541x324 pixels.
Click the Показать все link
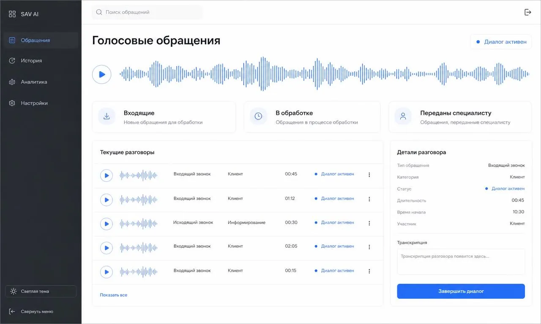114,295
